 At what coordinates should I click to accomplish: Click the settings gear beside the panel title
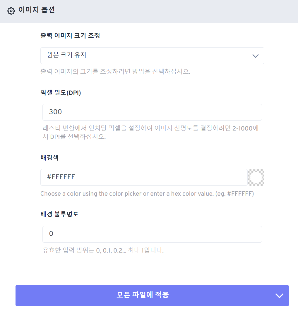tap(11, 11)
